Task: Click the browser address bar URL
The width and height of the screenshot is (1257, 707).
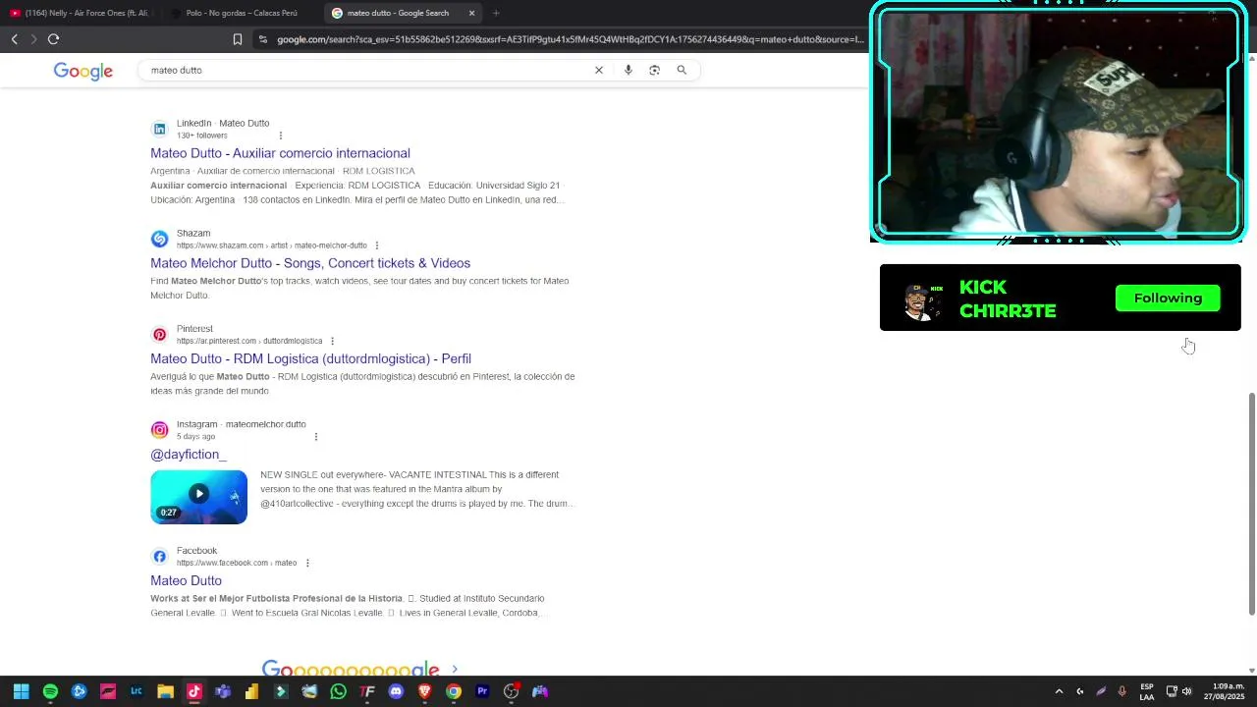Action: (570, 39)
